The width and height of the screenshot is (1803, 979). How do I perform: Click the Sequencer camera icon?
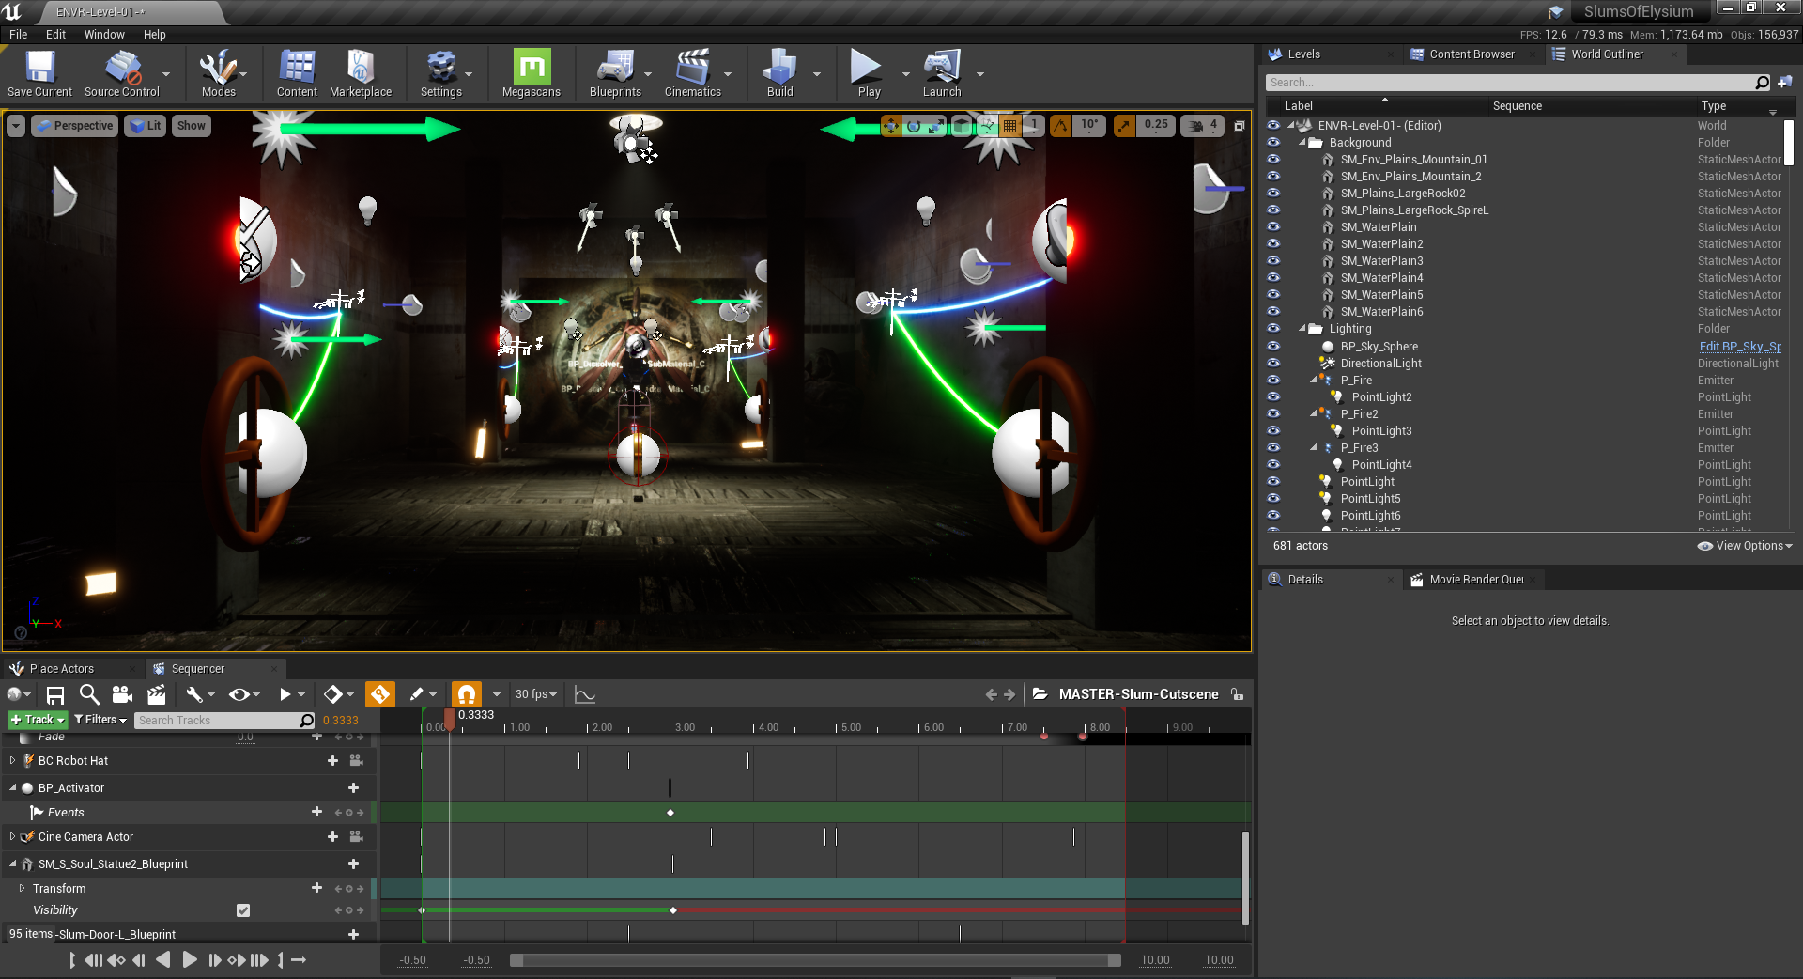[122, 694]
